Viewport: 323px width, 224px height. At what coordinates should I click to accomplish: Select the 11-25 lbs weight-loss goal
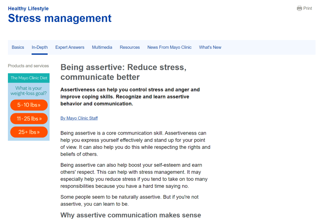tap(29, 119)
